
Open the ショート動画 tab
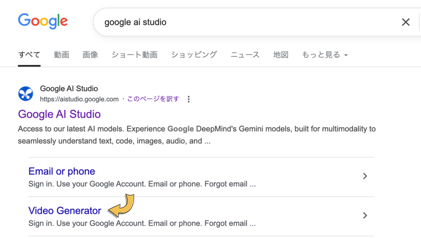click(134, 55)
